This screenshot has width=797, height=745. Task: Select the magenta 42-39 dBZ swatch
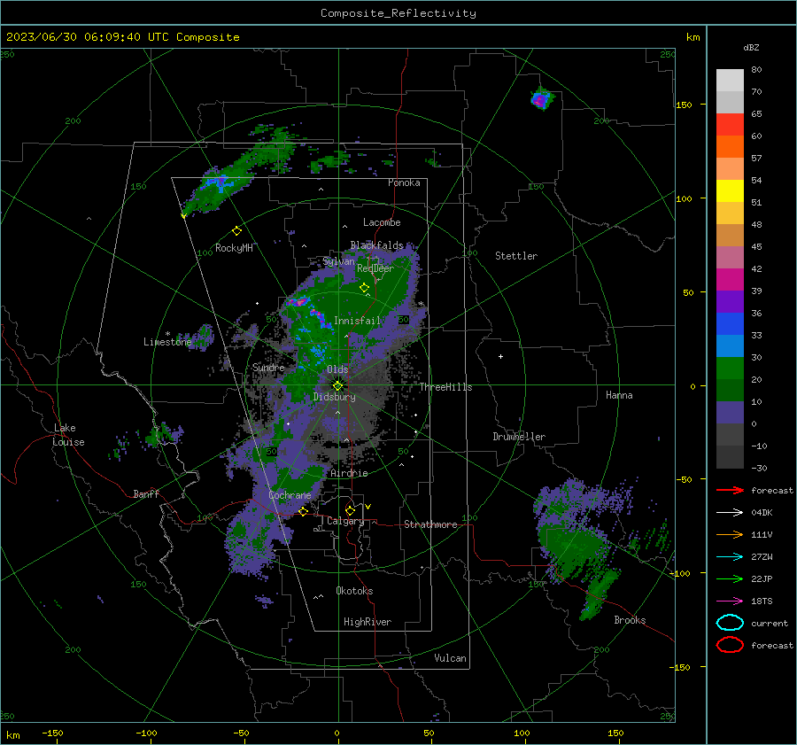click(730, 279)
